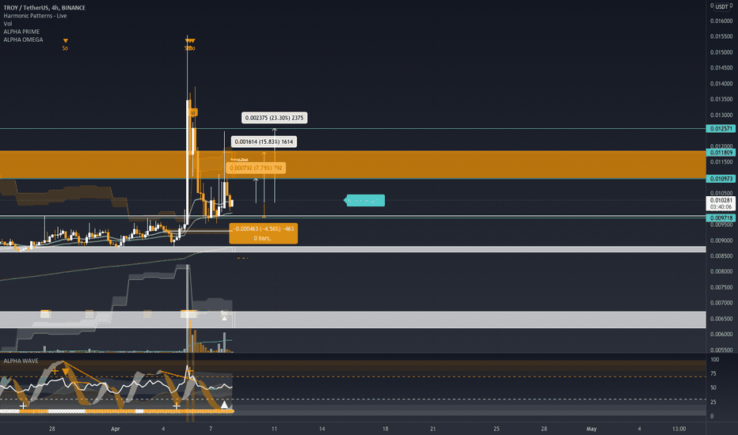Image resolution: width=738 pixels, height=435 pixels.
Task: Click the 0.007000 price axis tick
Action: [x=721, y=303]
